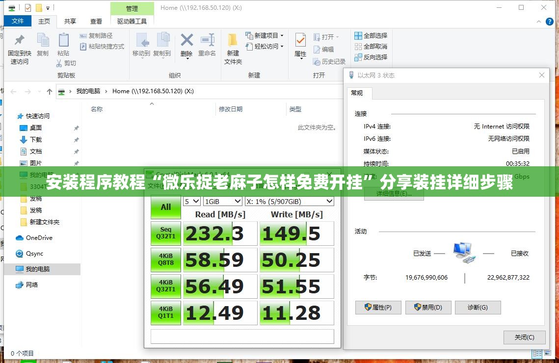Run the 4KiB Q1T1 test
Screen dimensions: 559x363
coord(166,312)
